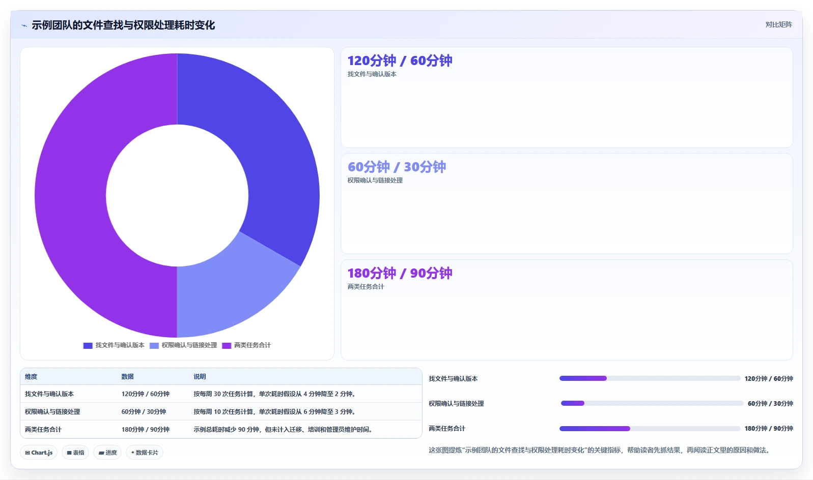Click the 两类任务合计 card subtitle

366,287
